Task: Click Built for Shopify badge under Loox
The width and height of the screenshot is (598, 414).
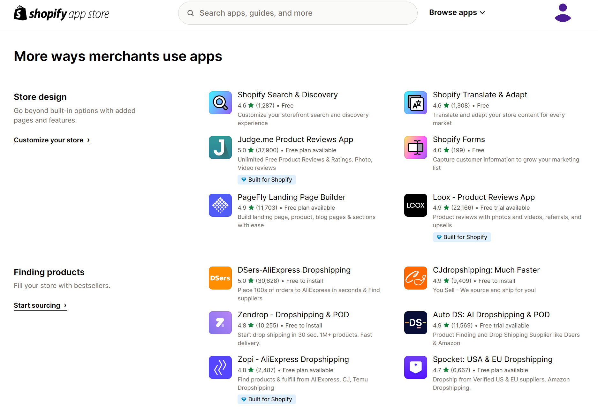Action: [462, 237]
